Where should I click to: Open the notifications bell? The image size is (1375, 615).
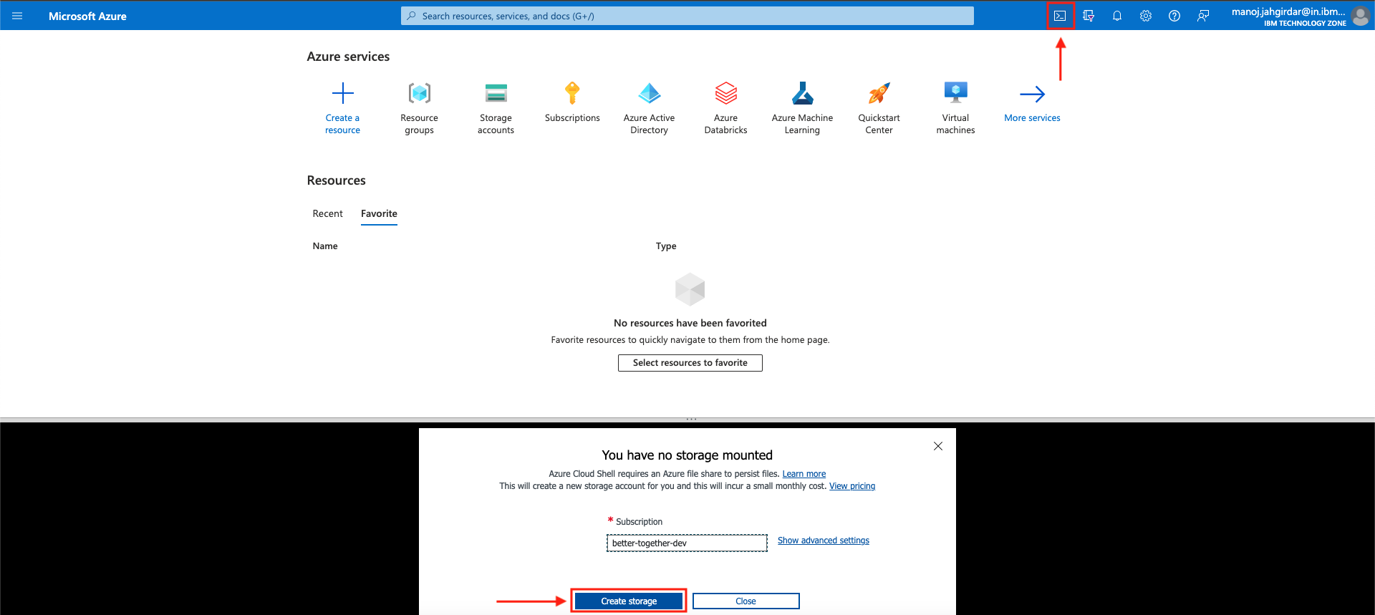(x=1117, y=16)
